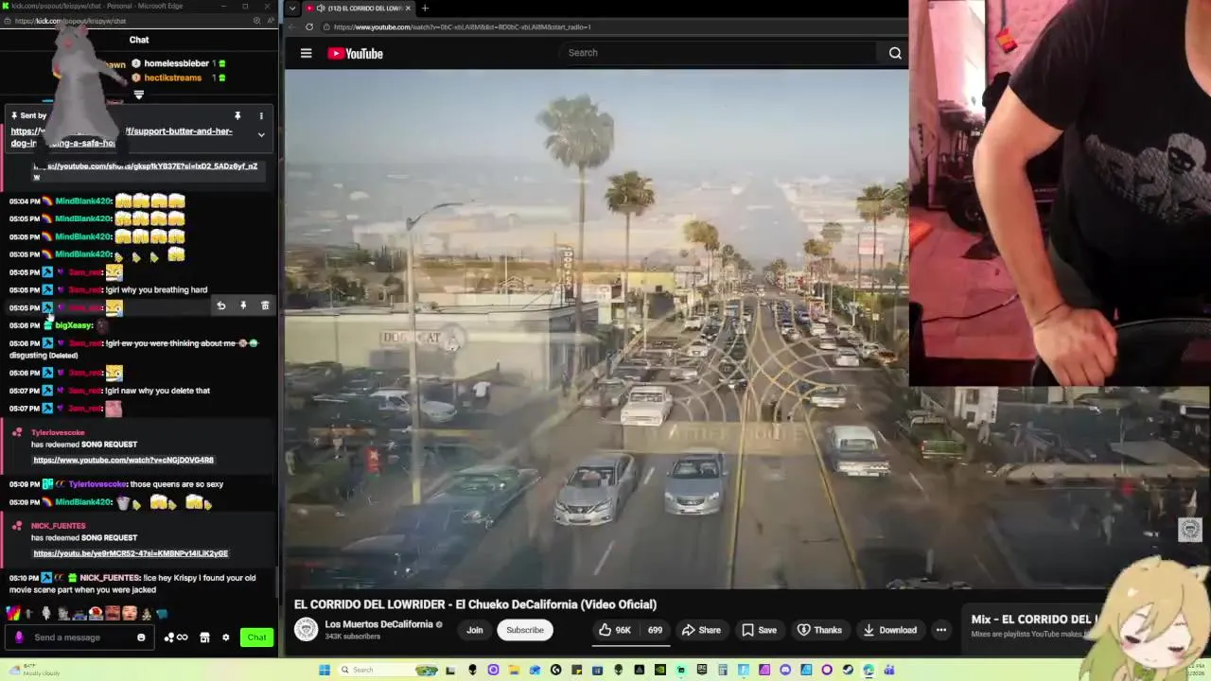Expand the Kick chat leaderboard arrow

139,95
